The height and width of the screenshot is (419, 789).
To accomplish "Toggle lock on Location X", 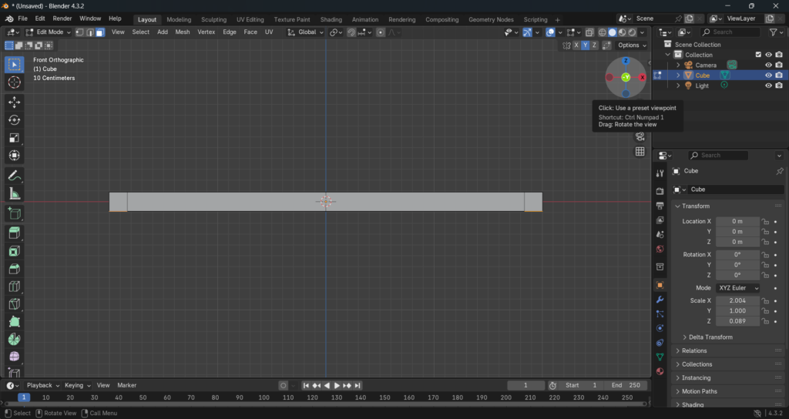I will click(x=765, y=222).
